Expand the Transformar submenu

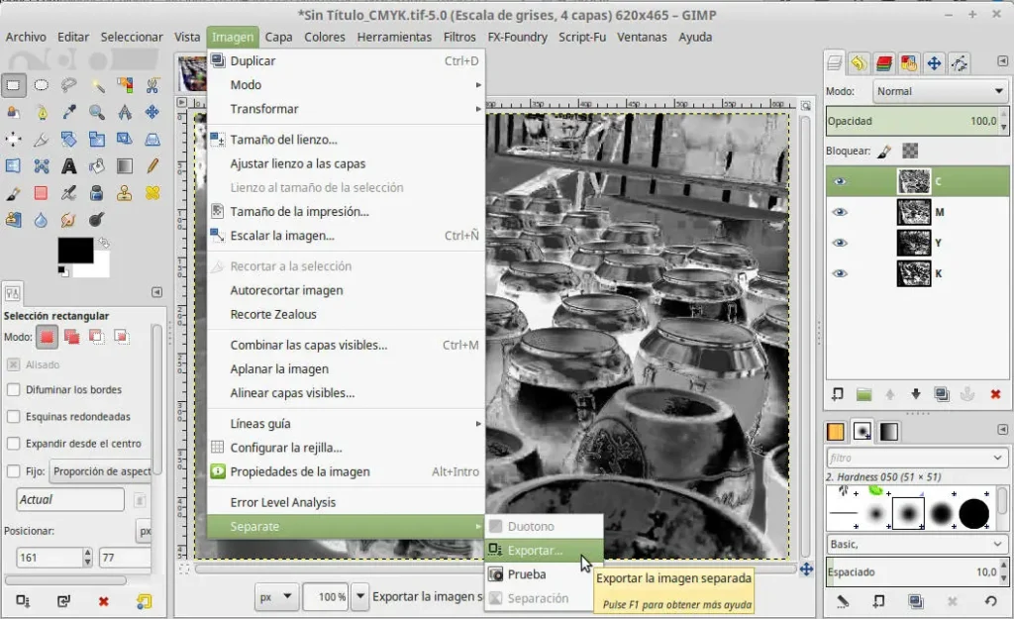pos(346,109)
